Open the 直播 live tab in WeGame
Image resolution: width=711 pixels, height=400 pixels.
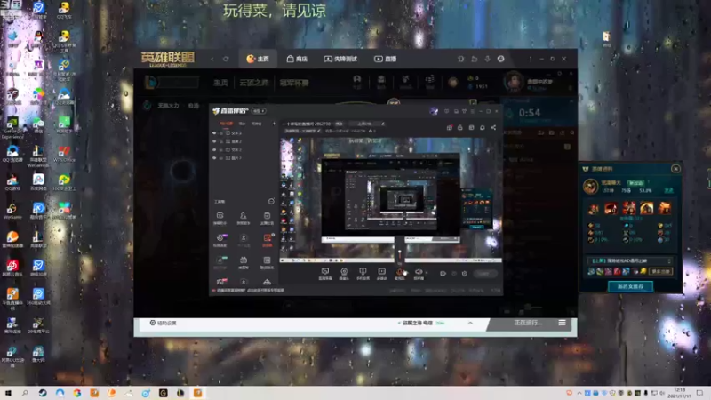(386, 59)
